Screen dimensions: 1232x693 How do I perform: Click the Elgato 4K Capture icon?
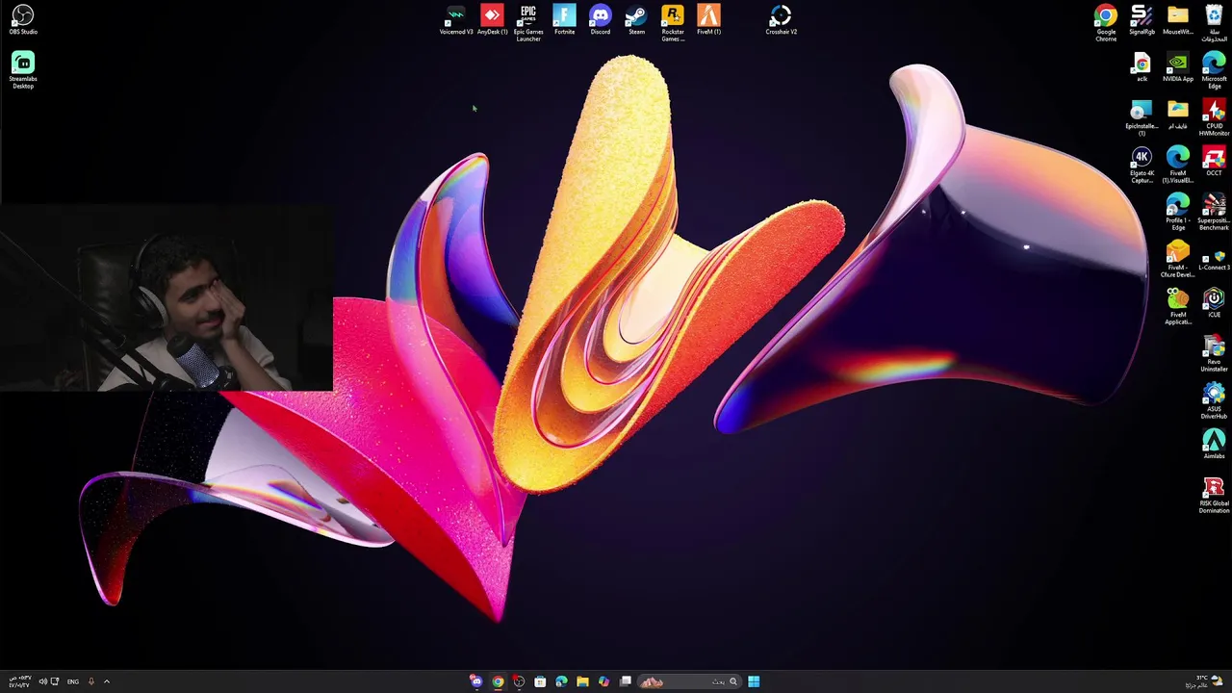pos(1142,165)
